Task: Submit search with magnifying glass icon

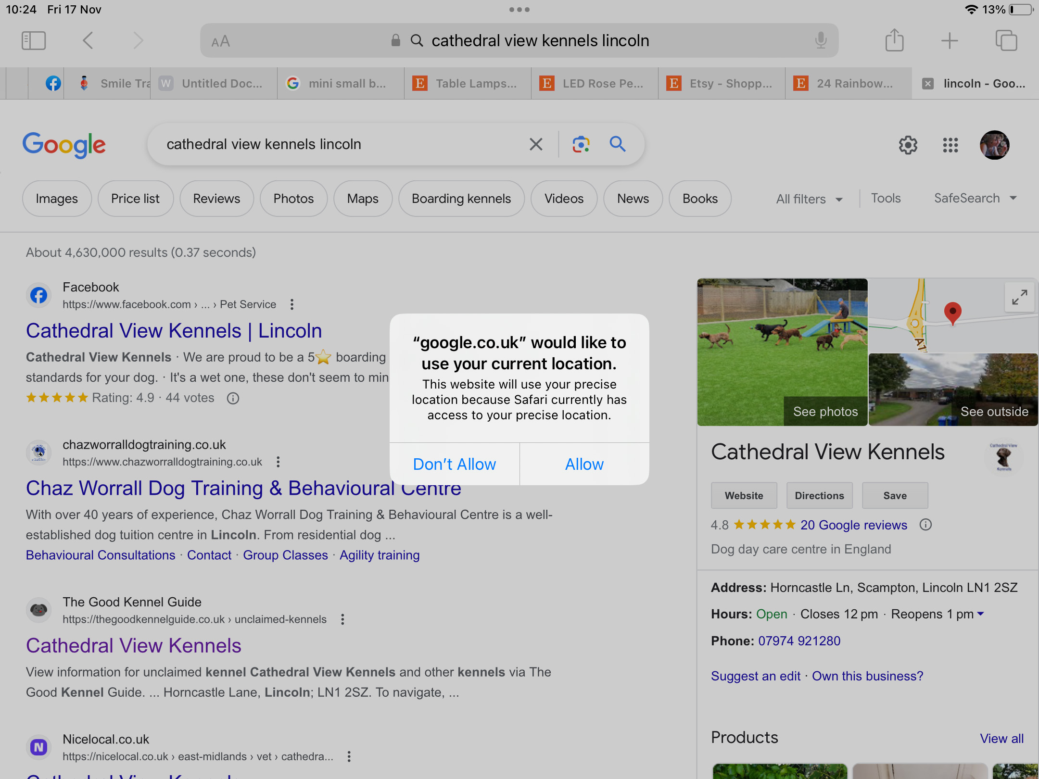Action: click(618, 144)
